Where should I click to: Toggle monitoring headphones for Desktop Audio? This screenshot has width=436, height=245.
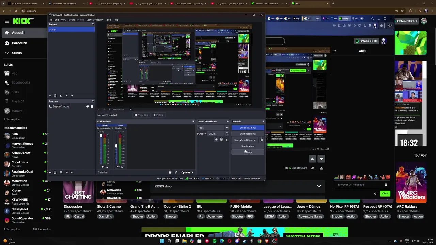pyautogui.click(x=107, y=167)
